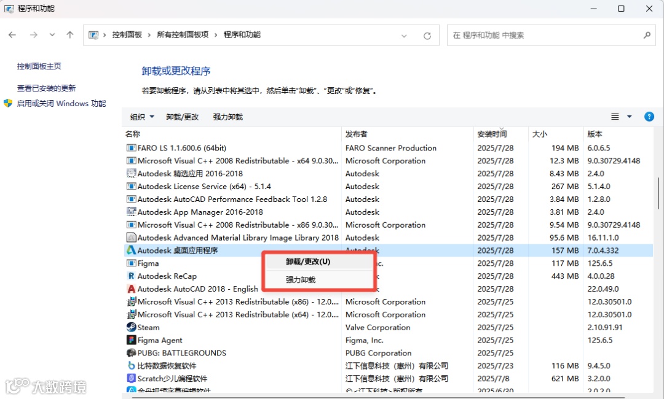Screen dimensions: 664x399
Task: Expand chevron after 所有控制面板项 in breadcrumb
Action: click(216, 35)
